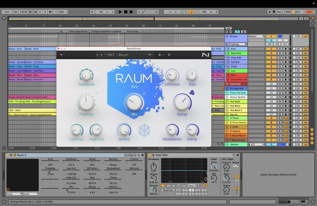Open the Key map mode
Image resolution: width=317 pixels, height=206 pixels.
coord(279,12)
